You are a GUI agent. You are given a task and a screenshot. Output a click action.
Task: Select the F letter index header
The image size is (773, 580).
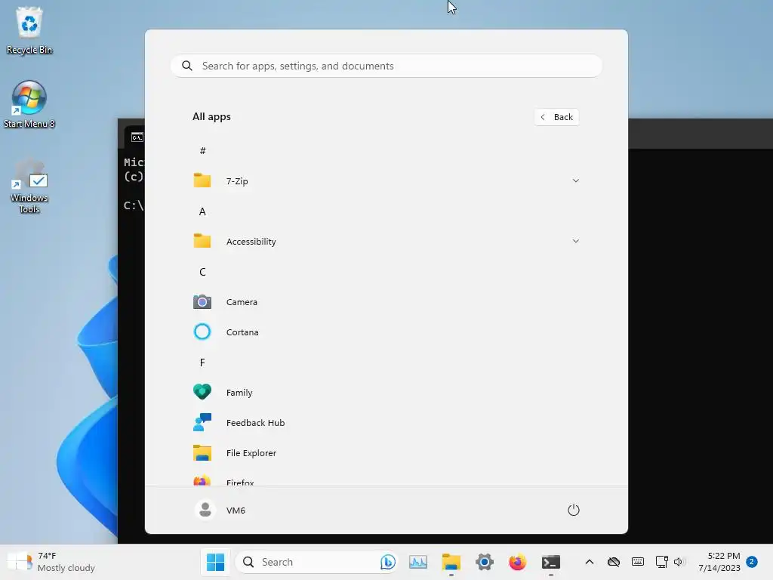[x=202, y=362]
